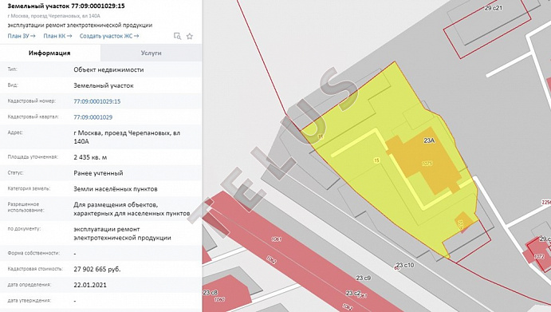Open the План ЗУ link
The width and height of the screenshot is (551, 312).
(22, 36)
